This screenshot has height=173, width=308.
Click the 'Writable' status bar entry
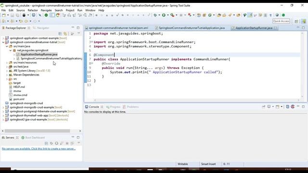183,164
